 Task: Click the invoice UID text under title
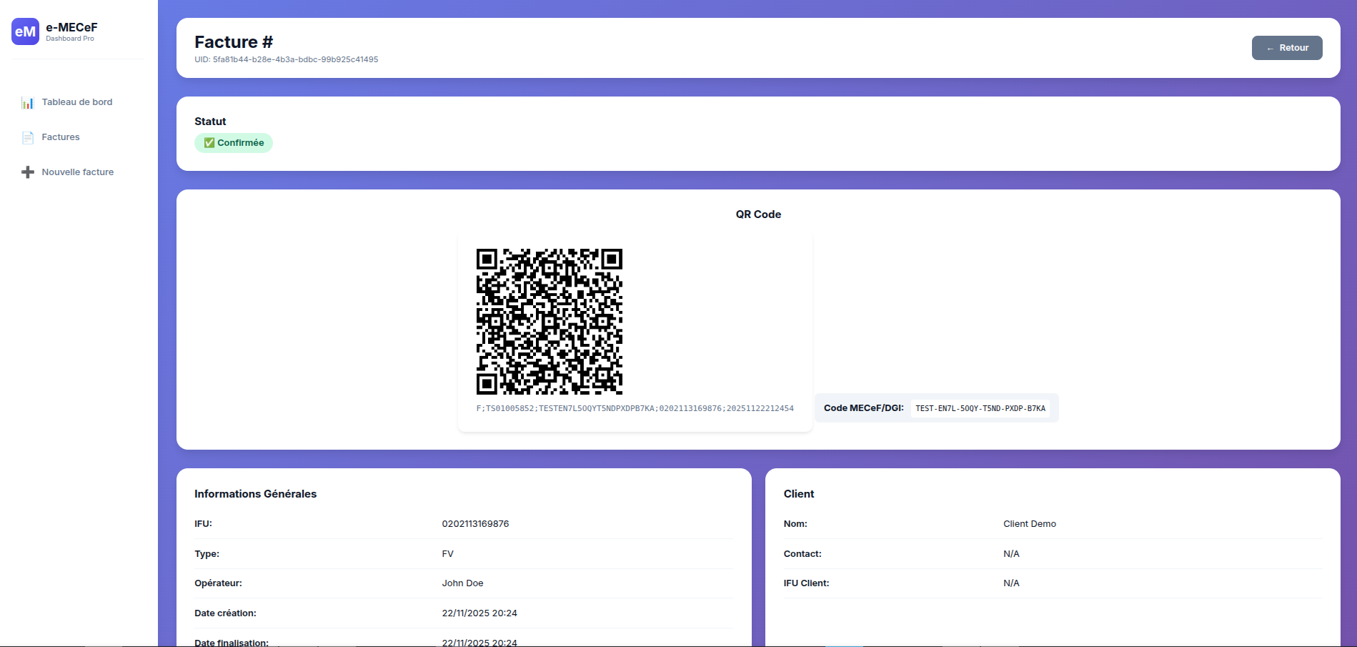[287, 59]
